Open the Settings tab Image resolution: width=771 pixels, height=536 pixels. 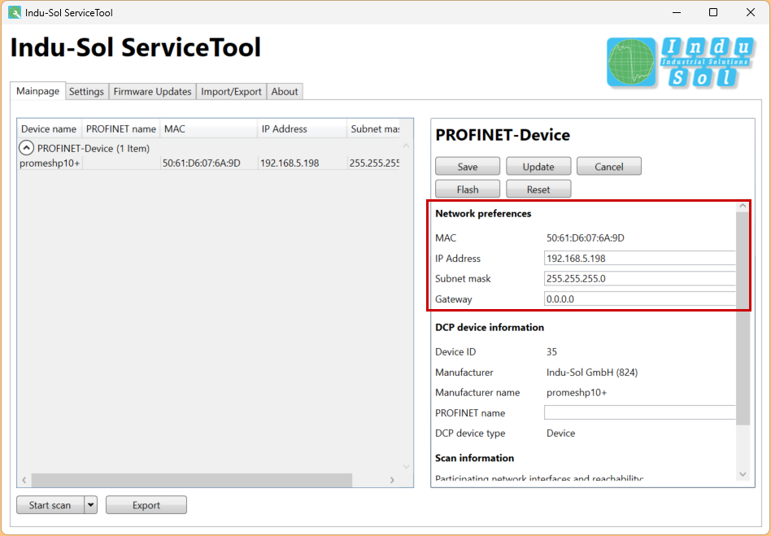coord(86,91)
